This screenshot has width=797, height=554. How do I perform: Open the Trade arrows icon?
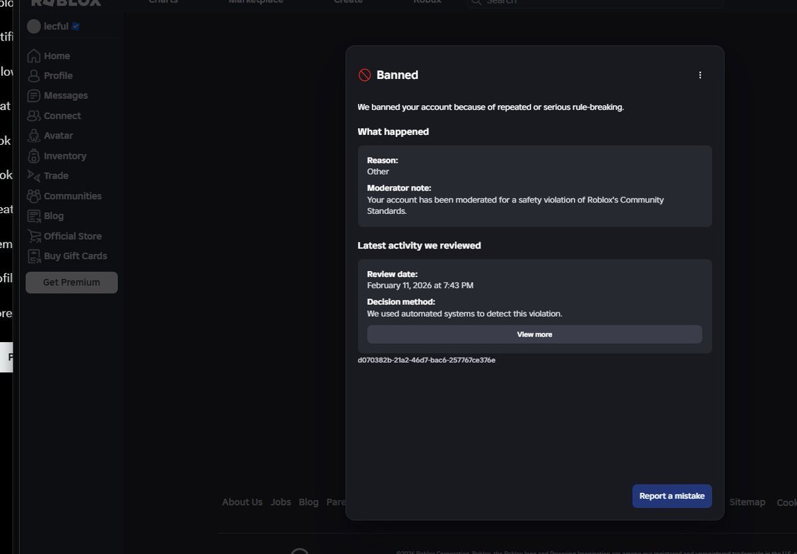point(34,175)
